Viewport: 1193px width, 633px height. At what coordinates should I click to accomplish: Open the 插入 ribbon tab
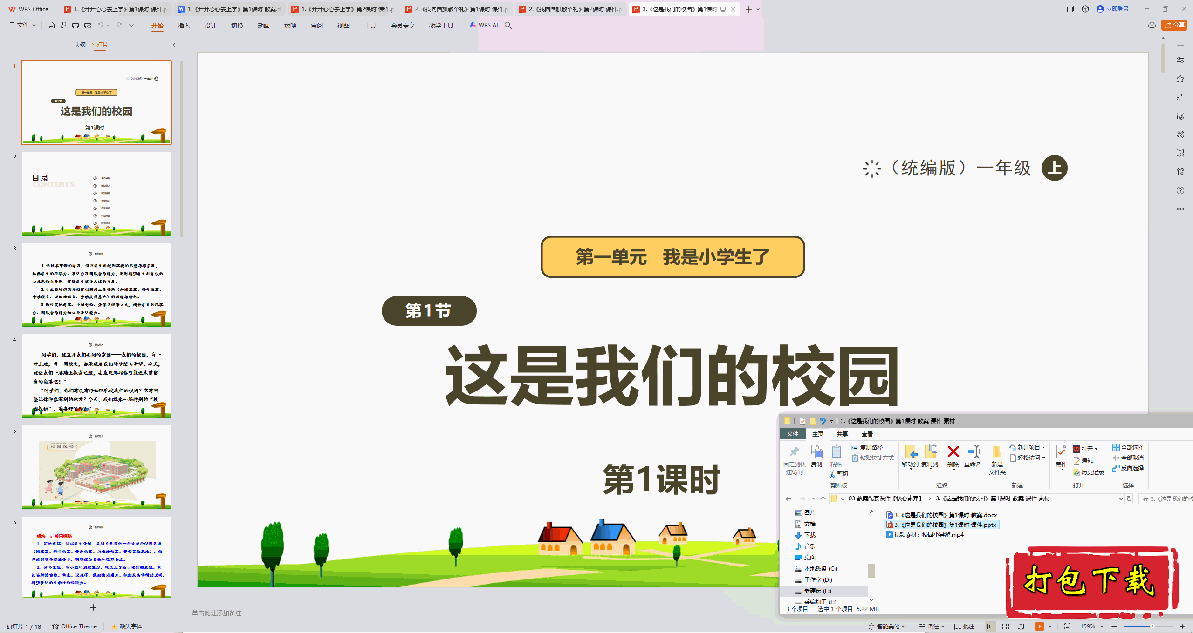tap(184, 26)
